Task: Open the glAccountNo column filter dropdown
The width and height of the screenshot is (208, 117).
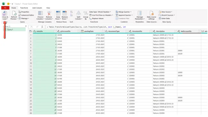Action: 79,31
